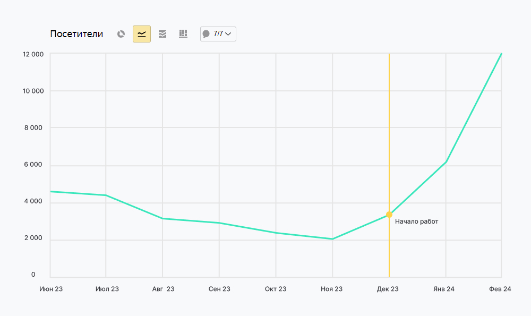The width and height of the screenshot is (531, 316).
Task: Click the line's lowest point at Ноя 23
Action: 332,239
